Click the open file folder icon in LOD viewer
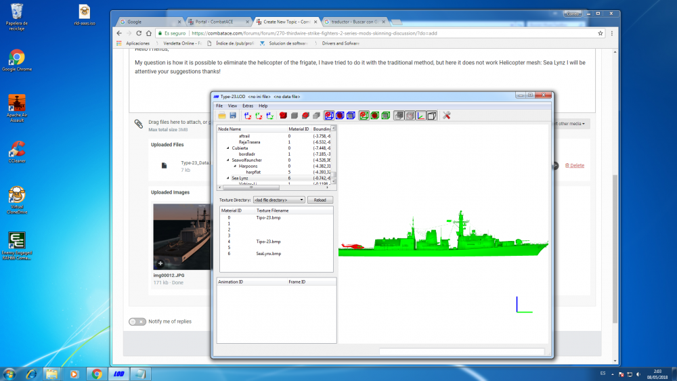The width and height of the screenshot is (677, 381). [222, 116]
